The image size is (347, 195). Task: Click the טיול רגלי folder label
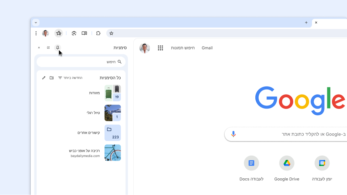point(93,113)
